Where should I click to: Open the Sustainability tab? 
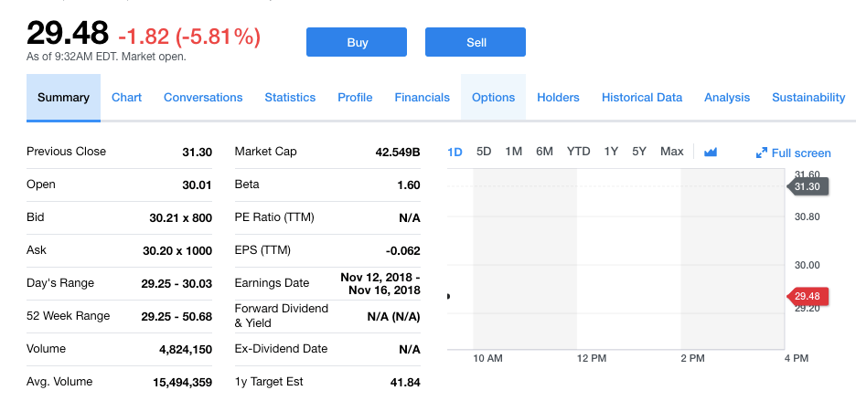(808, 98)
